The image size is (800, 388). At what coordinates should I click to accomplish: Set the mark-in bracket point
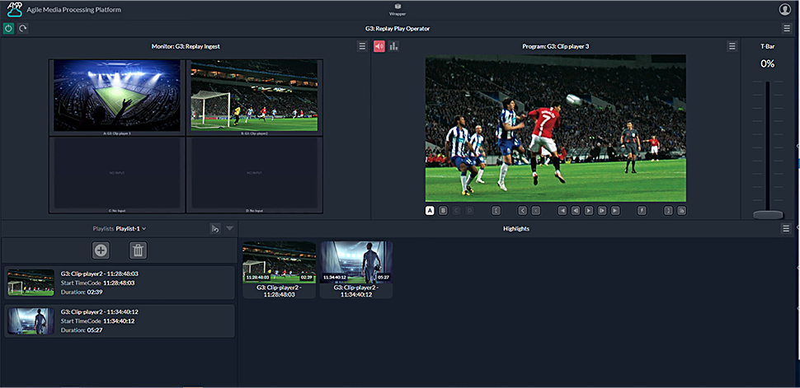coord(496,210)
